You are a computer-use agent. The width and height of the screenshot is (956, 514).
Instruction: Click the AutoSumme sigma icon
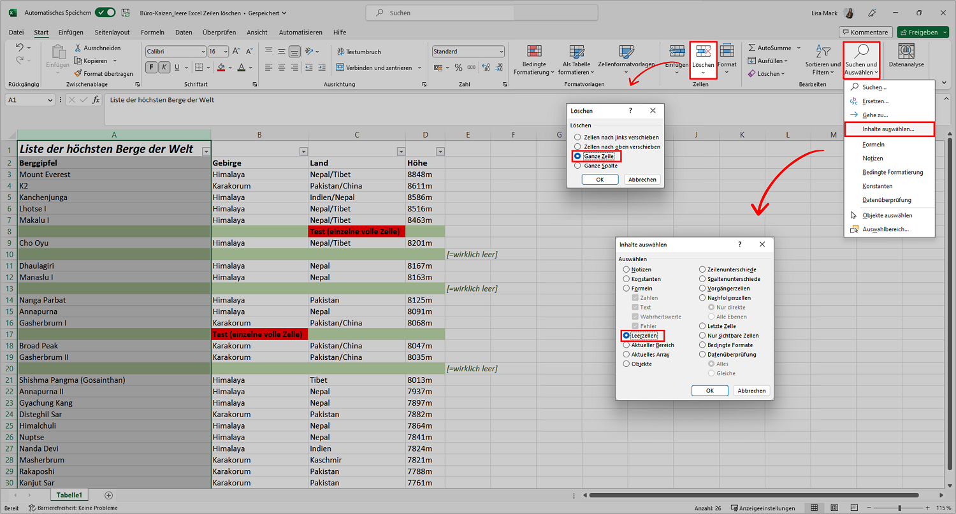[752, 48]
